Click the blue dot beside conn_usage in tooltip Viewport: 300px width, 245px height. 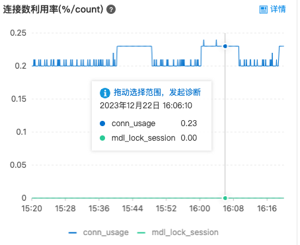102,123
